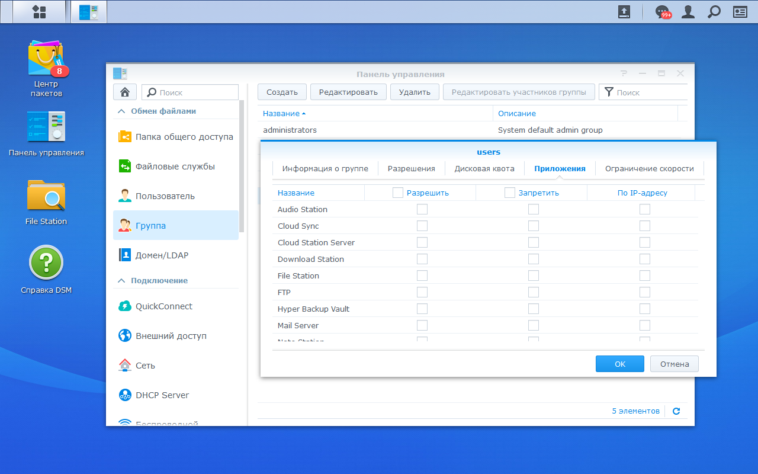This screenshot has width=758, height=474.
Task: Open Control Panel help question mark
Action: coord(624,73)
